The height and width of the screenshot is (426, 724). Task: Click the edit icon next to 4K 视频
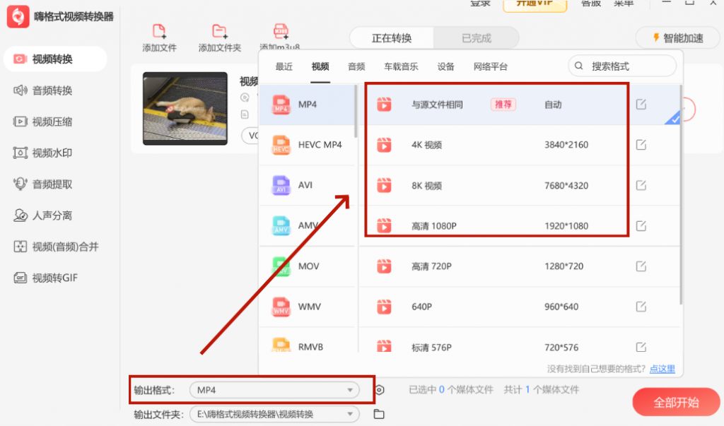point(641,144)
